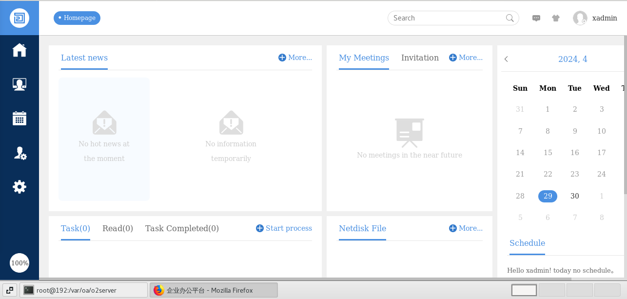Viewport: 627px width, 299px height.
Task: Open More link in Netdisk File
Action: (x=470, y=228)
